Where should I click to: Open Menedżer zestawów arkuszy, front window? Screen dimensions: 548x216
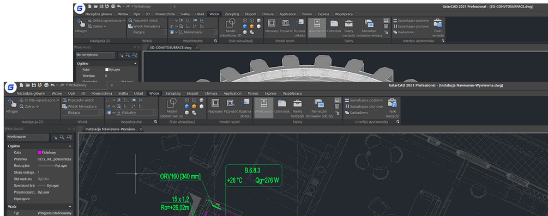pos(319,108)
